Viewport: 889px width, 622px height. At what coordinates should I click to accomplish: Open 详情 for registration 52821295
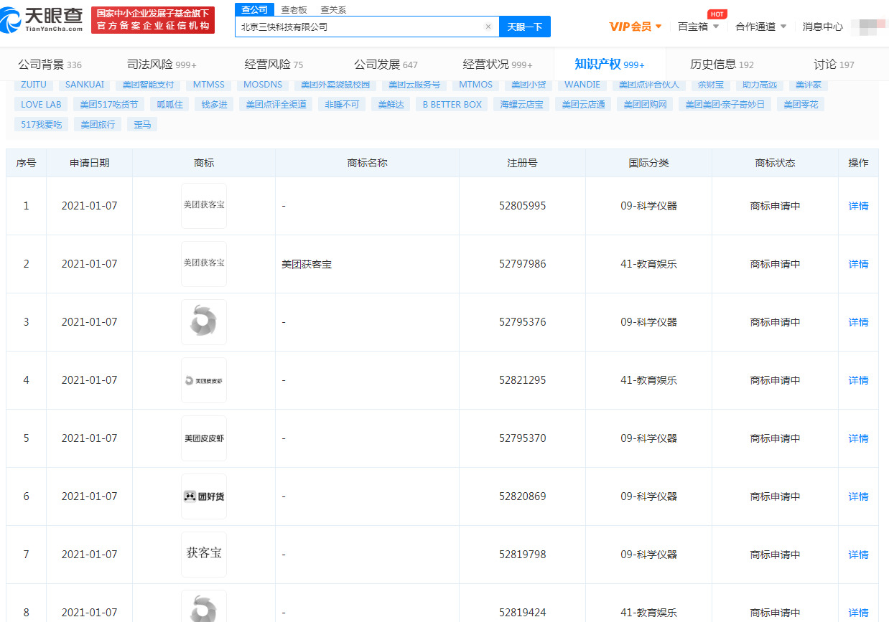(x=858, y=380)
